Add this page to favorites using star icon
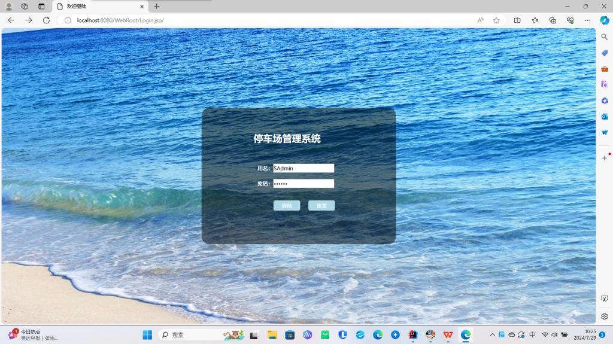The width and height of the screenshot is (613, 344). (x=496, y=20)
